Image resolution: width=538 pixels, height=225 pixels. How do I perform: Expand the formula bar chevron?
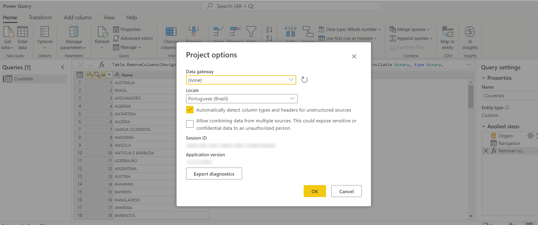469,65
